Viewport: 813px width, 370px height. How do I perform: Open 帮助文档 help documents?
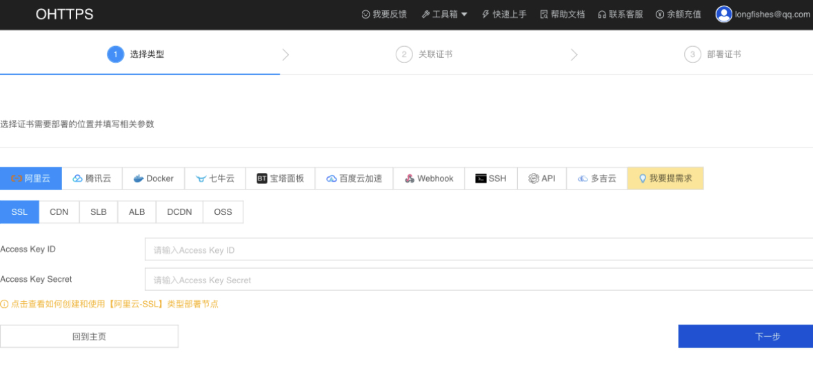click(x=562, y=14)
